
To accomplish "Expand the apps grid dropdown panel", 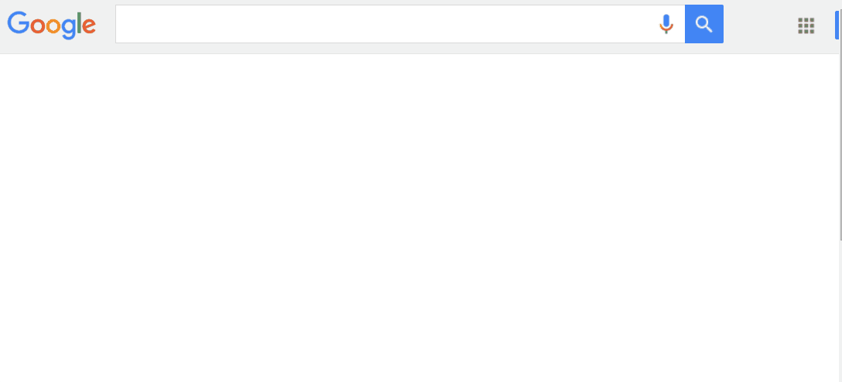I will (x=806, y=26).
